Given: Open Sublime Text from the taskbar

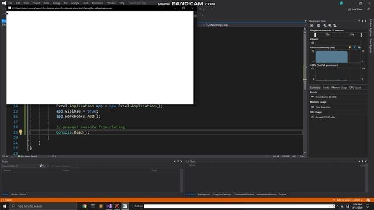Looking at the screenshot, I should coord(101,206).
